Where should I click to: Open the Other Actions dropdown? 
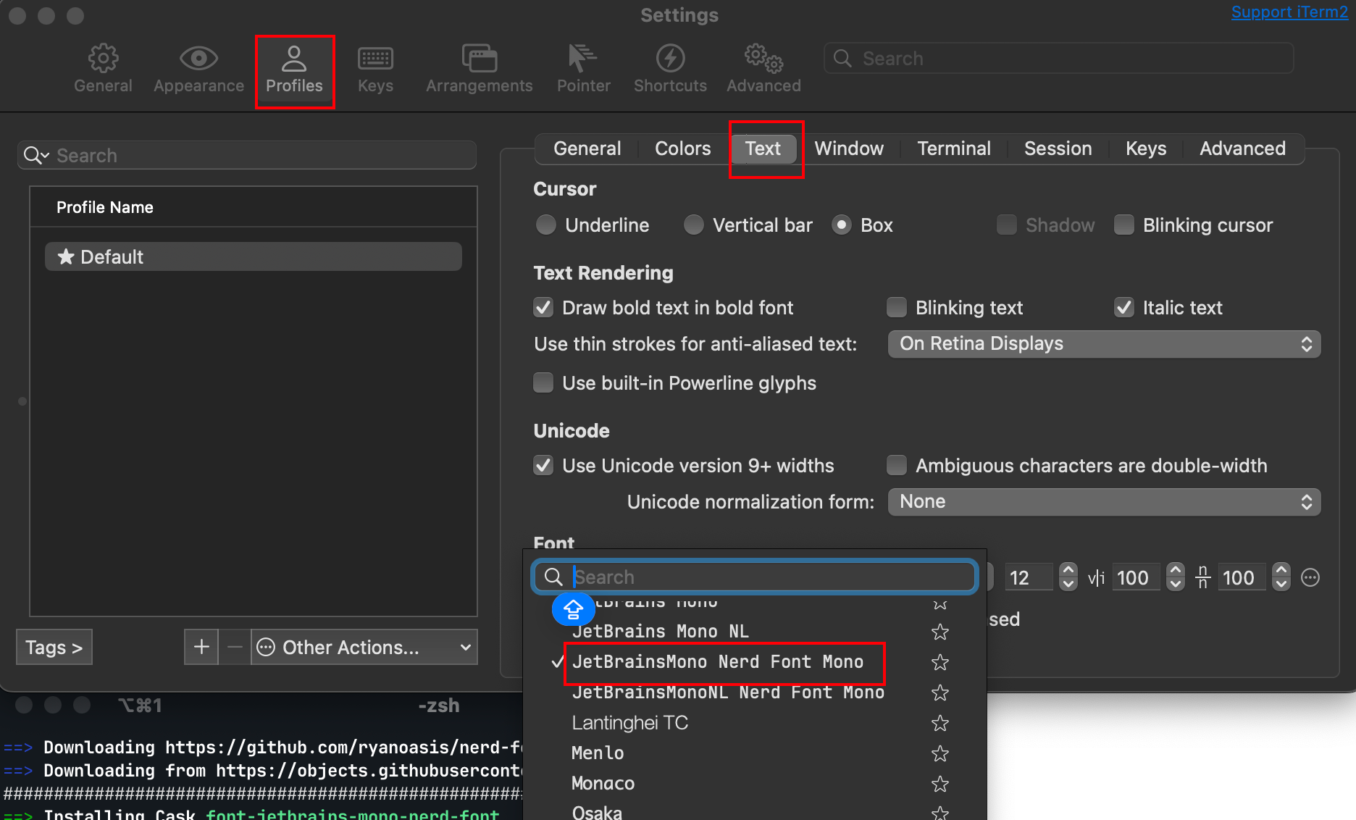pos(364,647)
